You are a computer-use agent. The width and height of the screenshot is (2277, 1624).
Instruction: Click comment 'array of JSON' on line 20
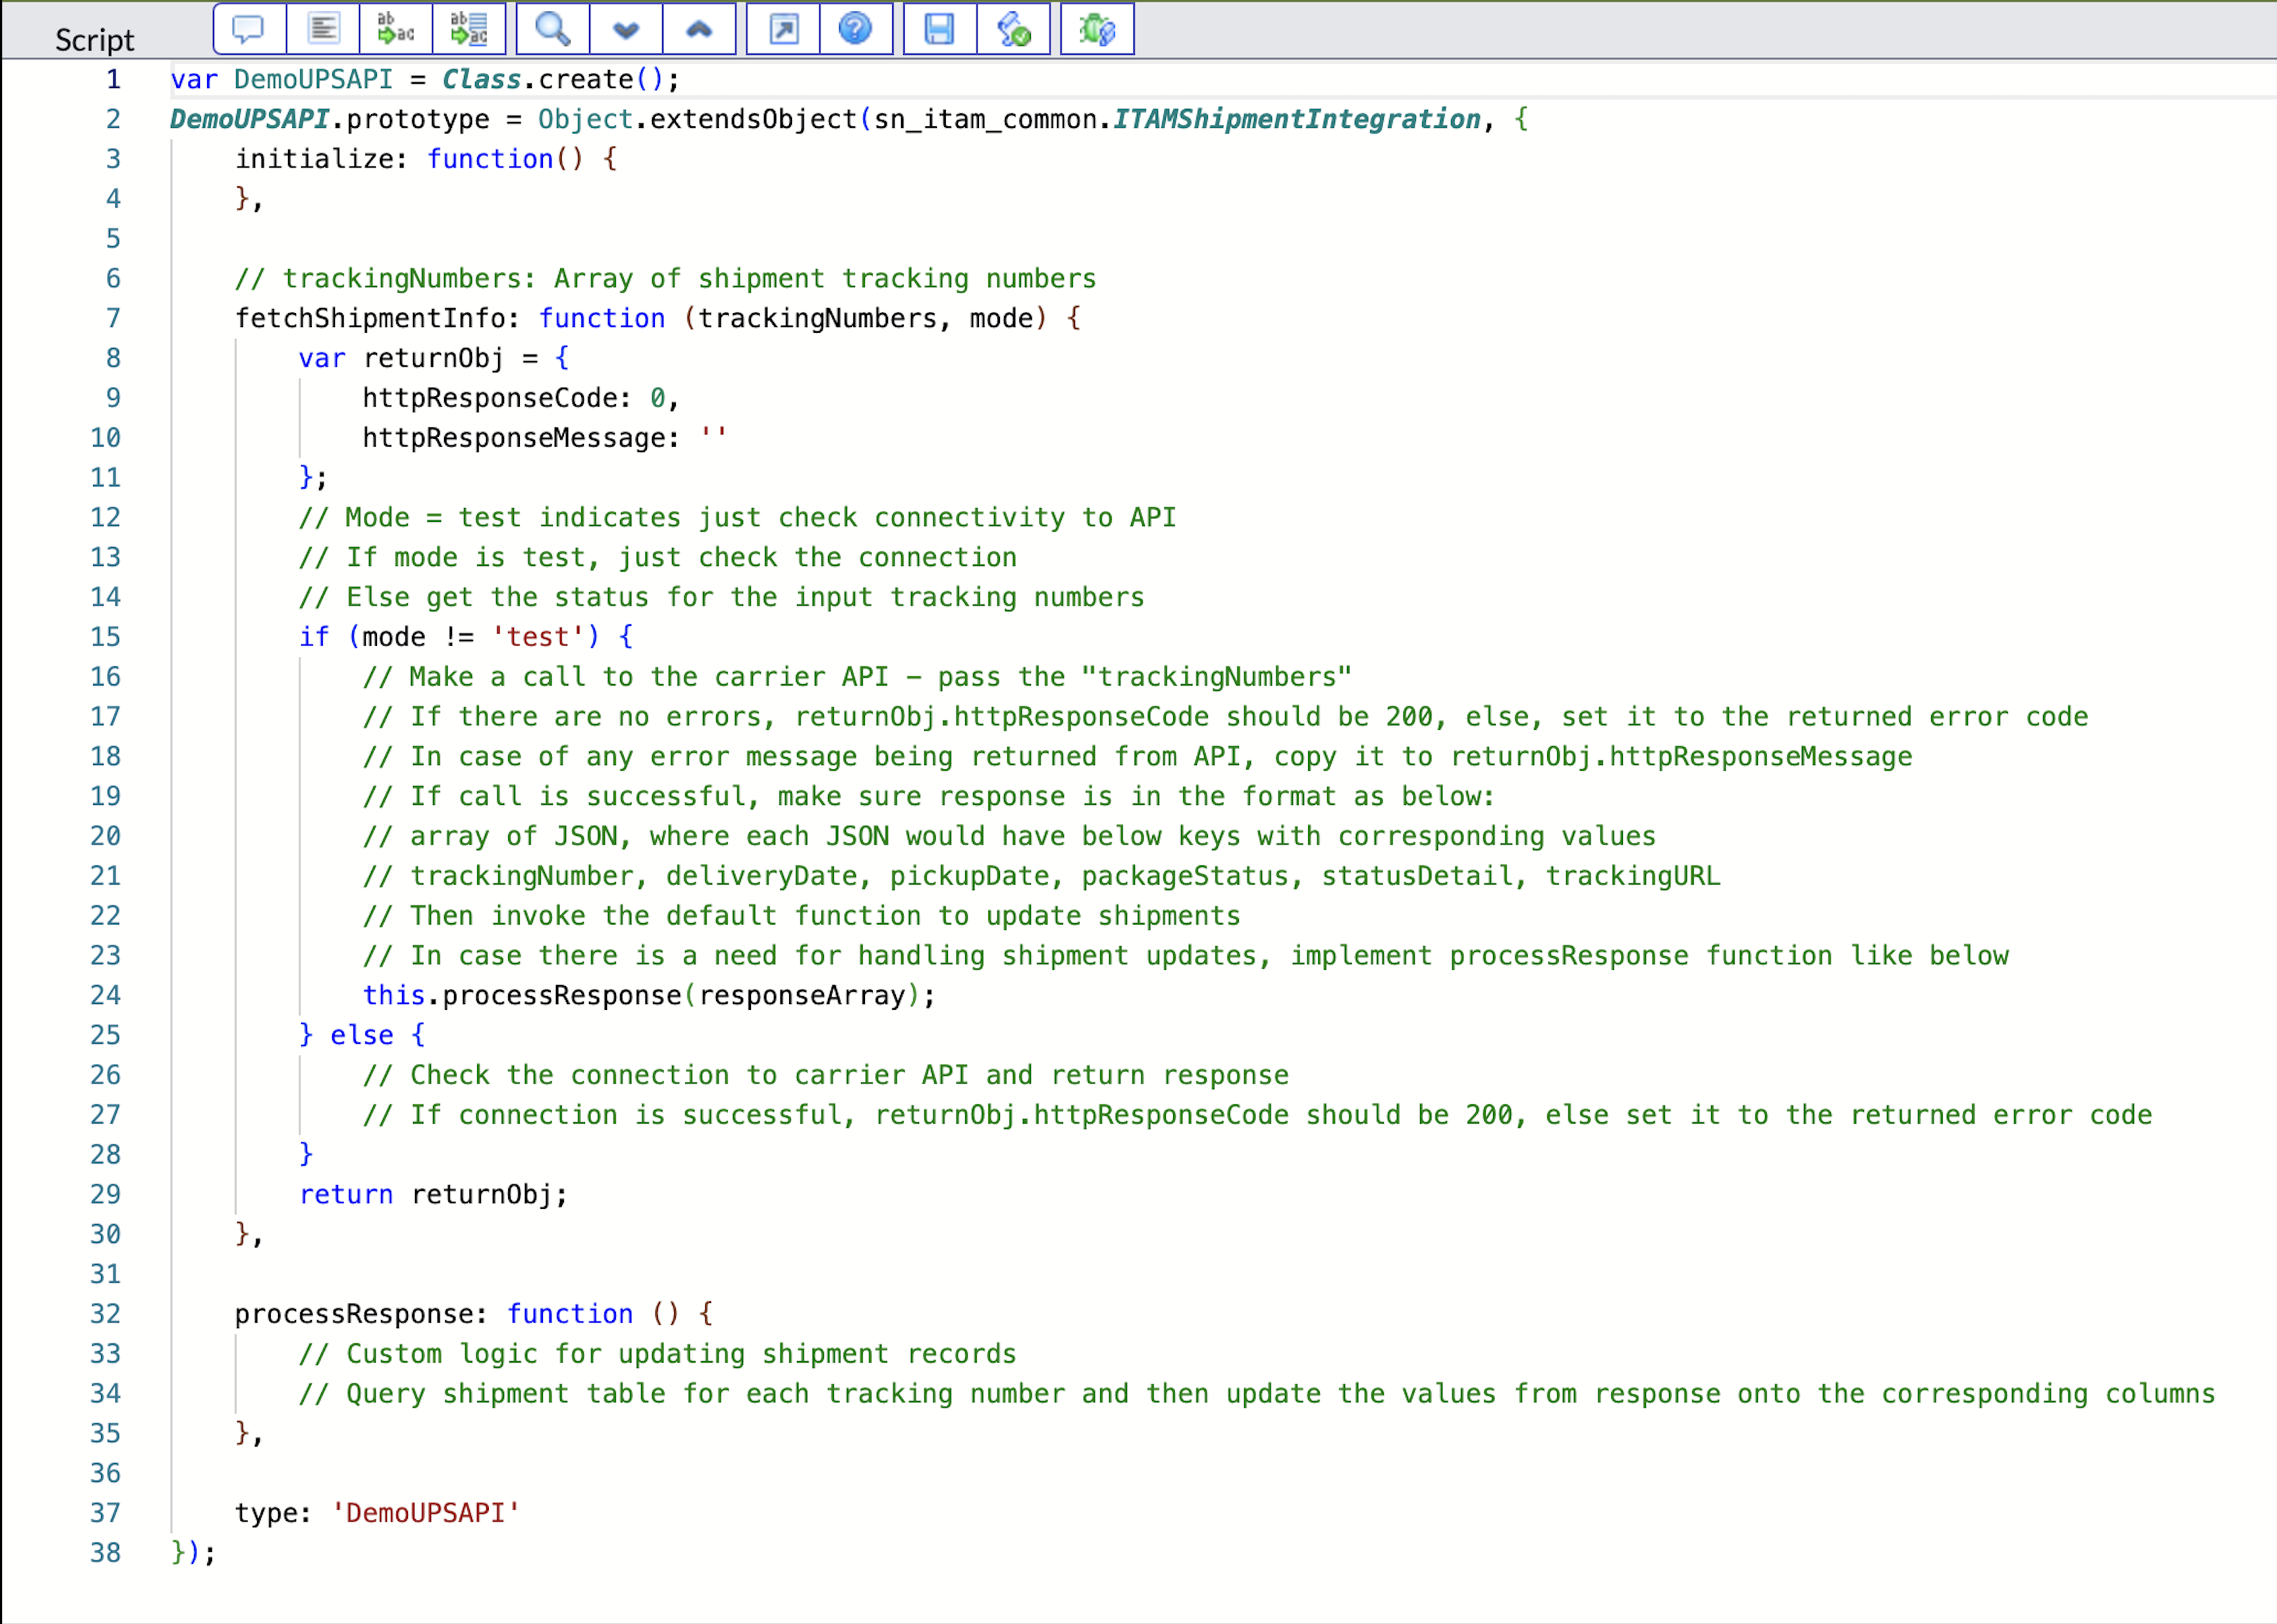pyautogui.click(x=1009, y=836)
